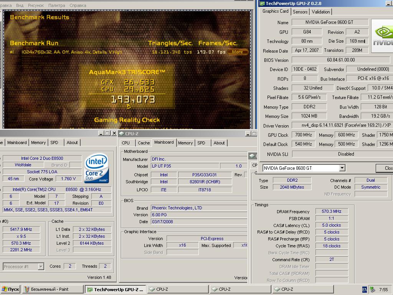Click the NVIDIA SLI Disabled field
The height and width of the screenshot is (295, 393).
tap(343, 154)
